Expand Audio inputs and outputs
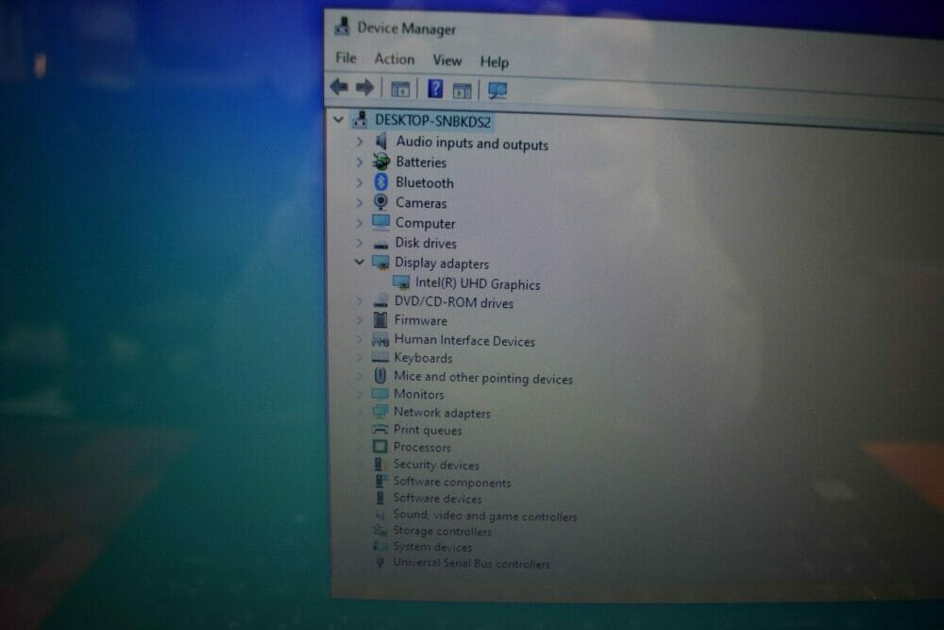Screen dimensions: 944x630 pyautogui.click(x=360, y=142)
